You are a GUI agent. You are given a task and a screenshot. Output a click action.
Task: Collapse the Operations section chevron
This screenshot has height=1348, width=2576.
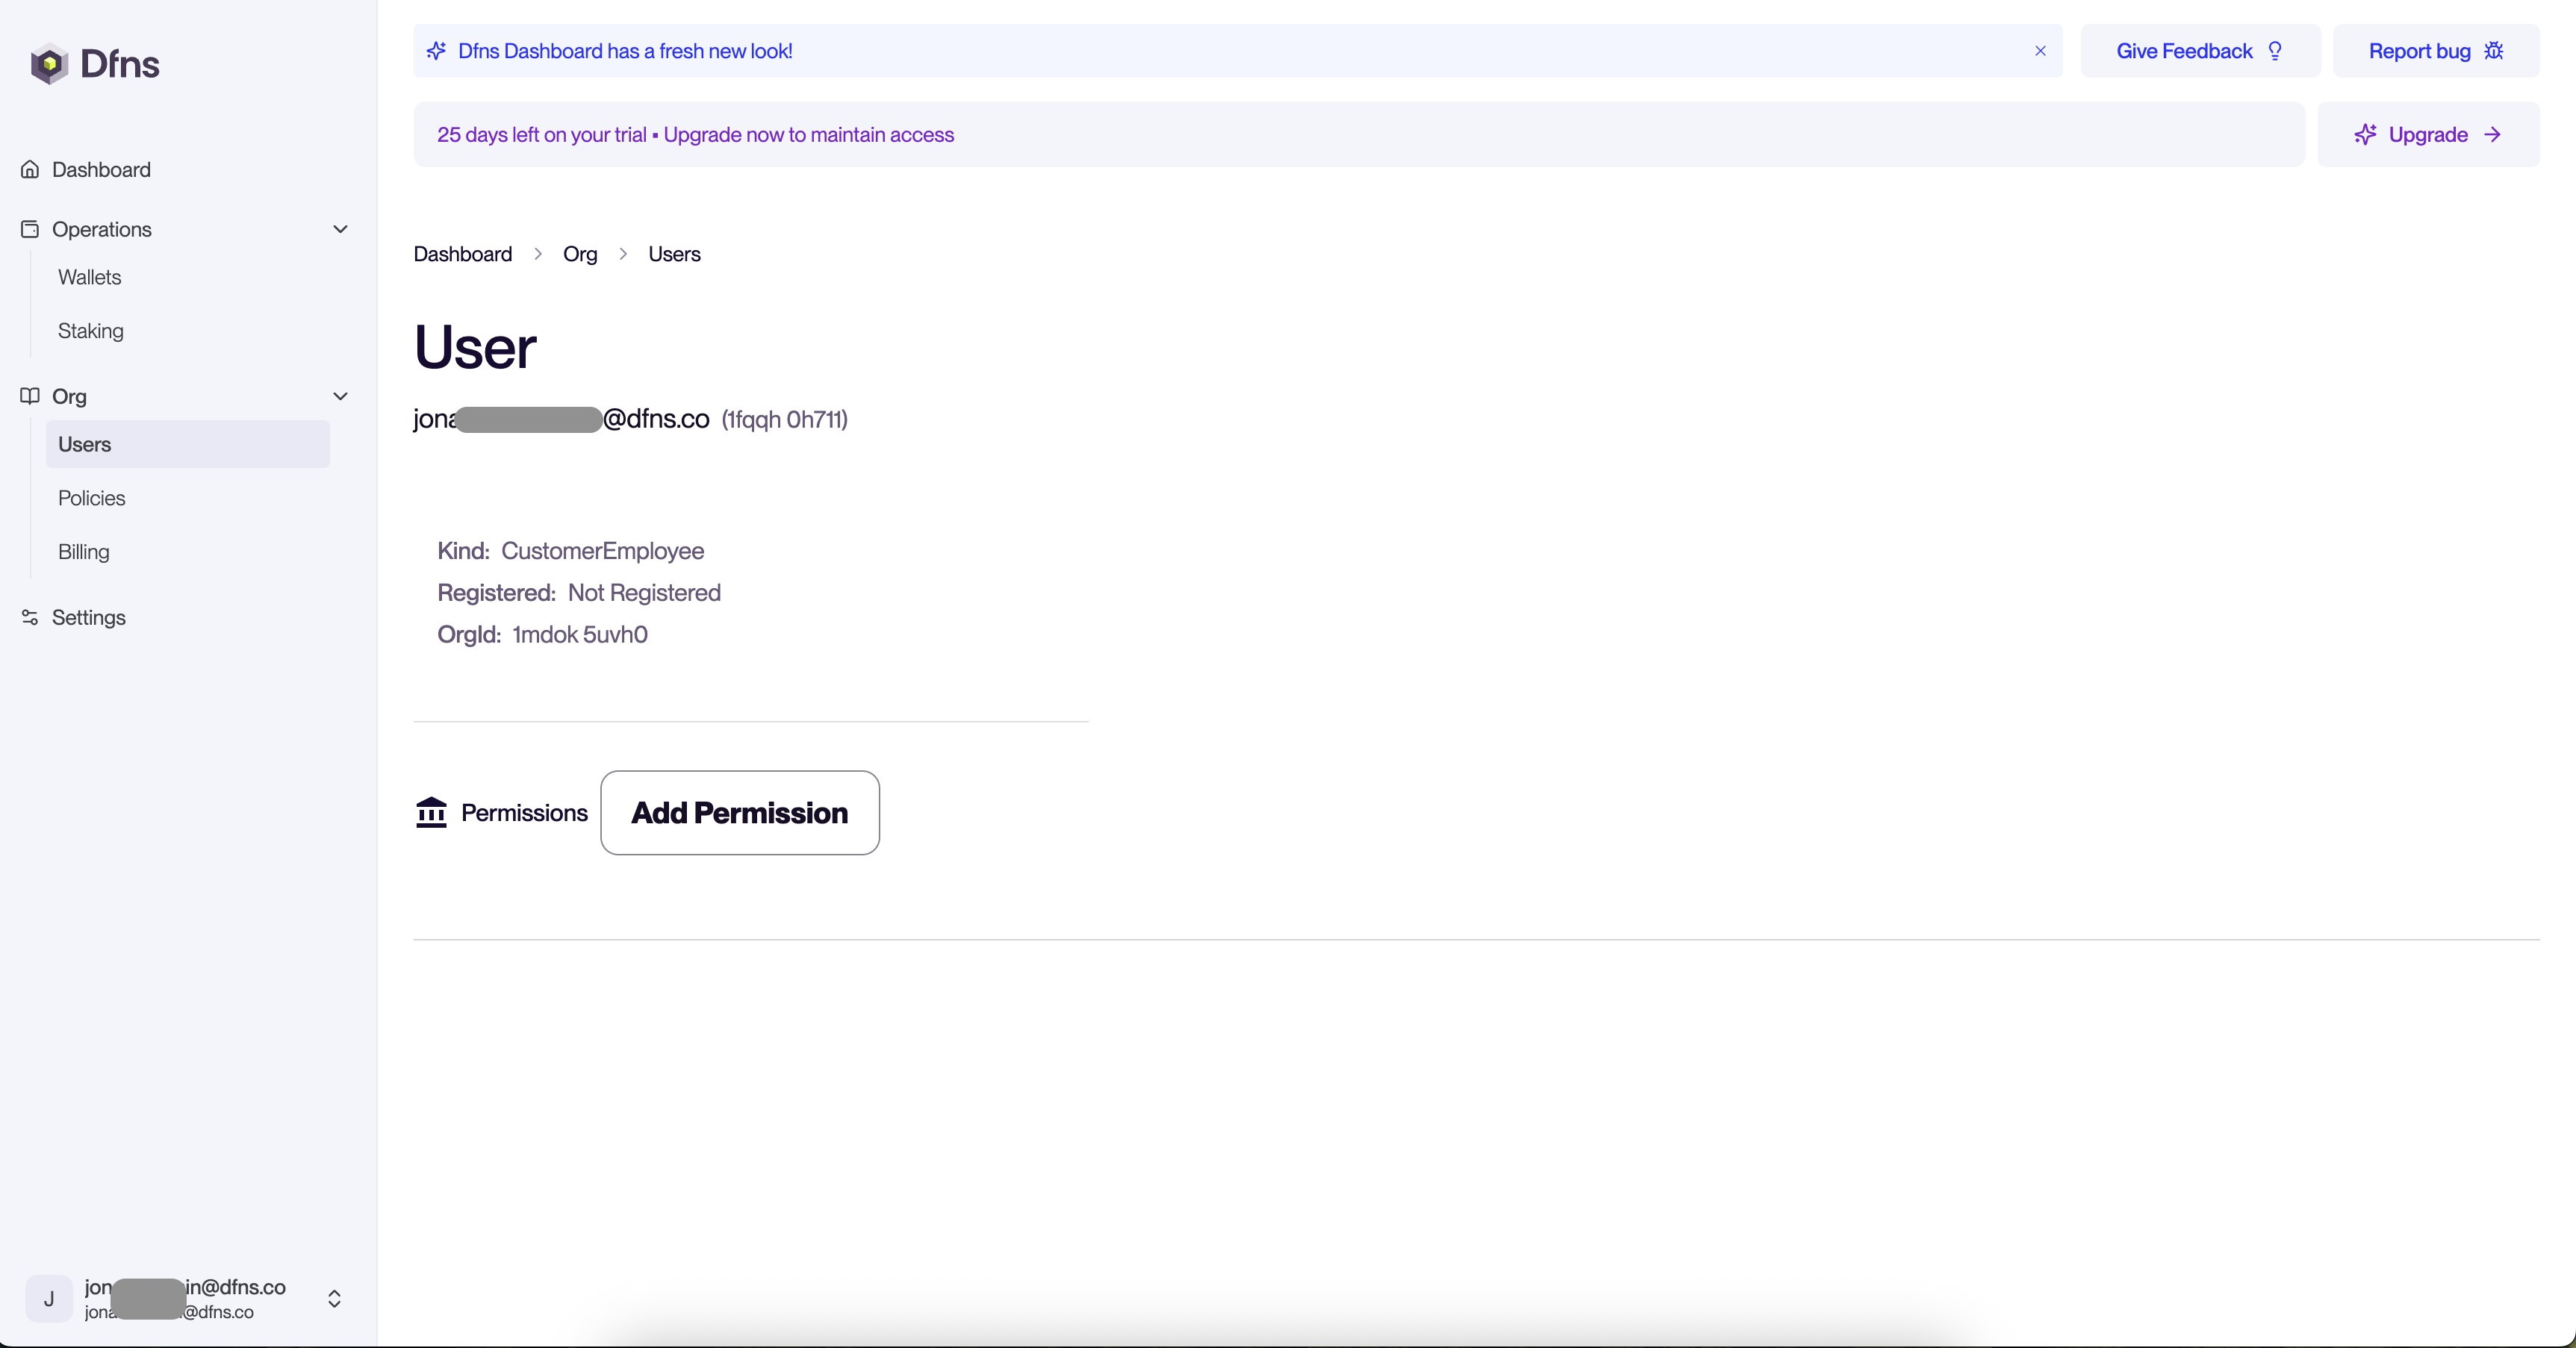pos(340,229)
